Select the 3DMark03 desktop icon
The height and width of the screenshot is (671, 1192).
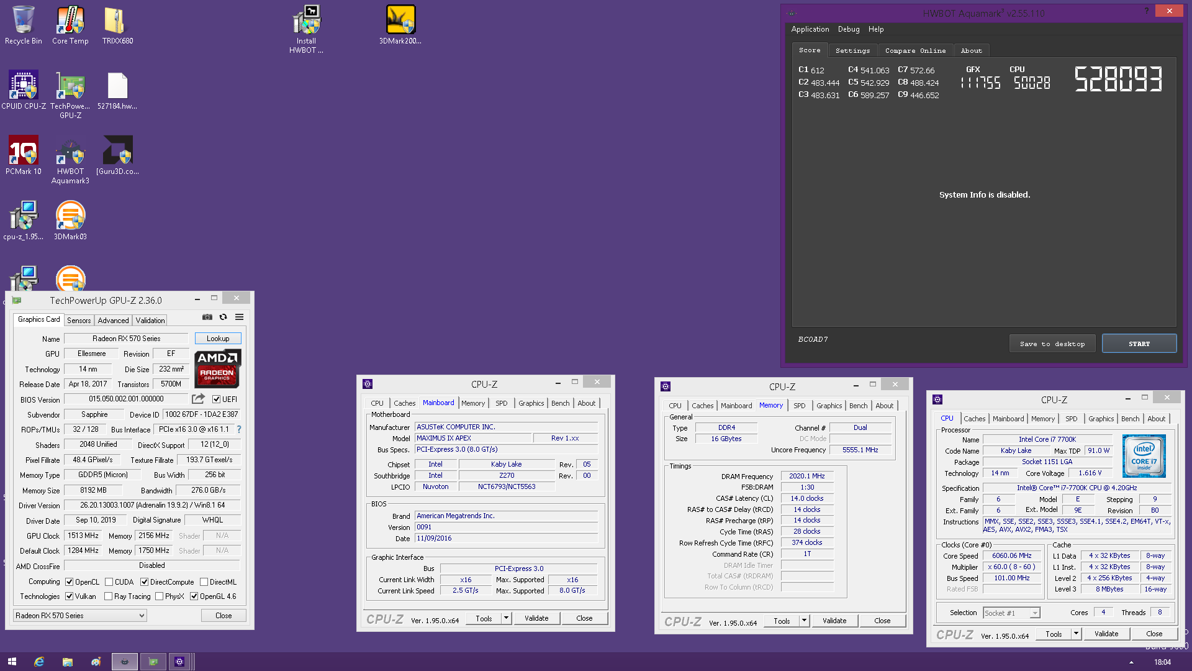(70, 221)
